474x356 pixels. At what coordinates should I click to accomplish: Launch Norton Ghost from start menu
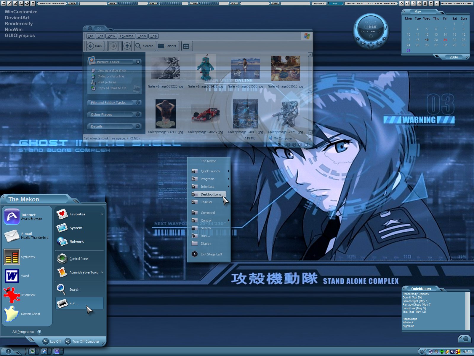(27, 314)
